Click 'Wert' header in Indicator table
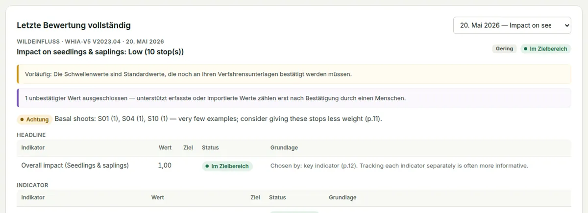The image size is (588, 213). pyautogui.click(x=158, y=198)
